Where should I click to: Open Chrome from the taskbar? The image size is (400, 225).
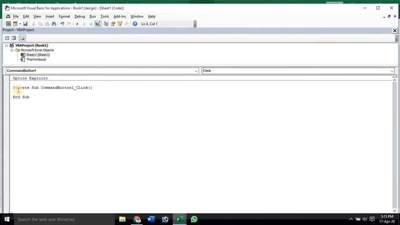(x=137, y=219)
